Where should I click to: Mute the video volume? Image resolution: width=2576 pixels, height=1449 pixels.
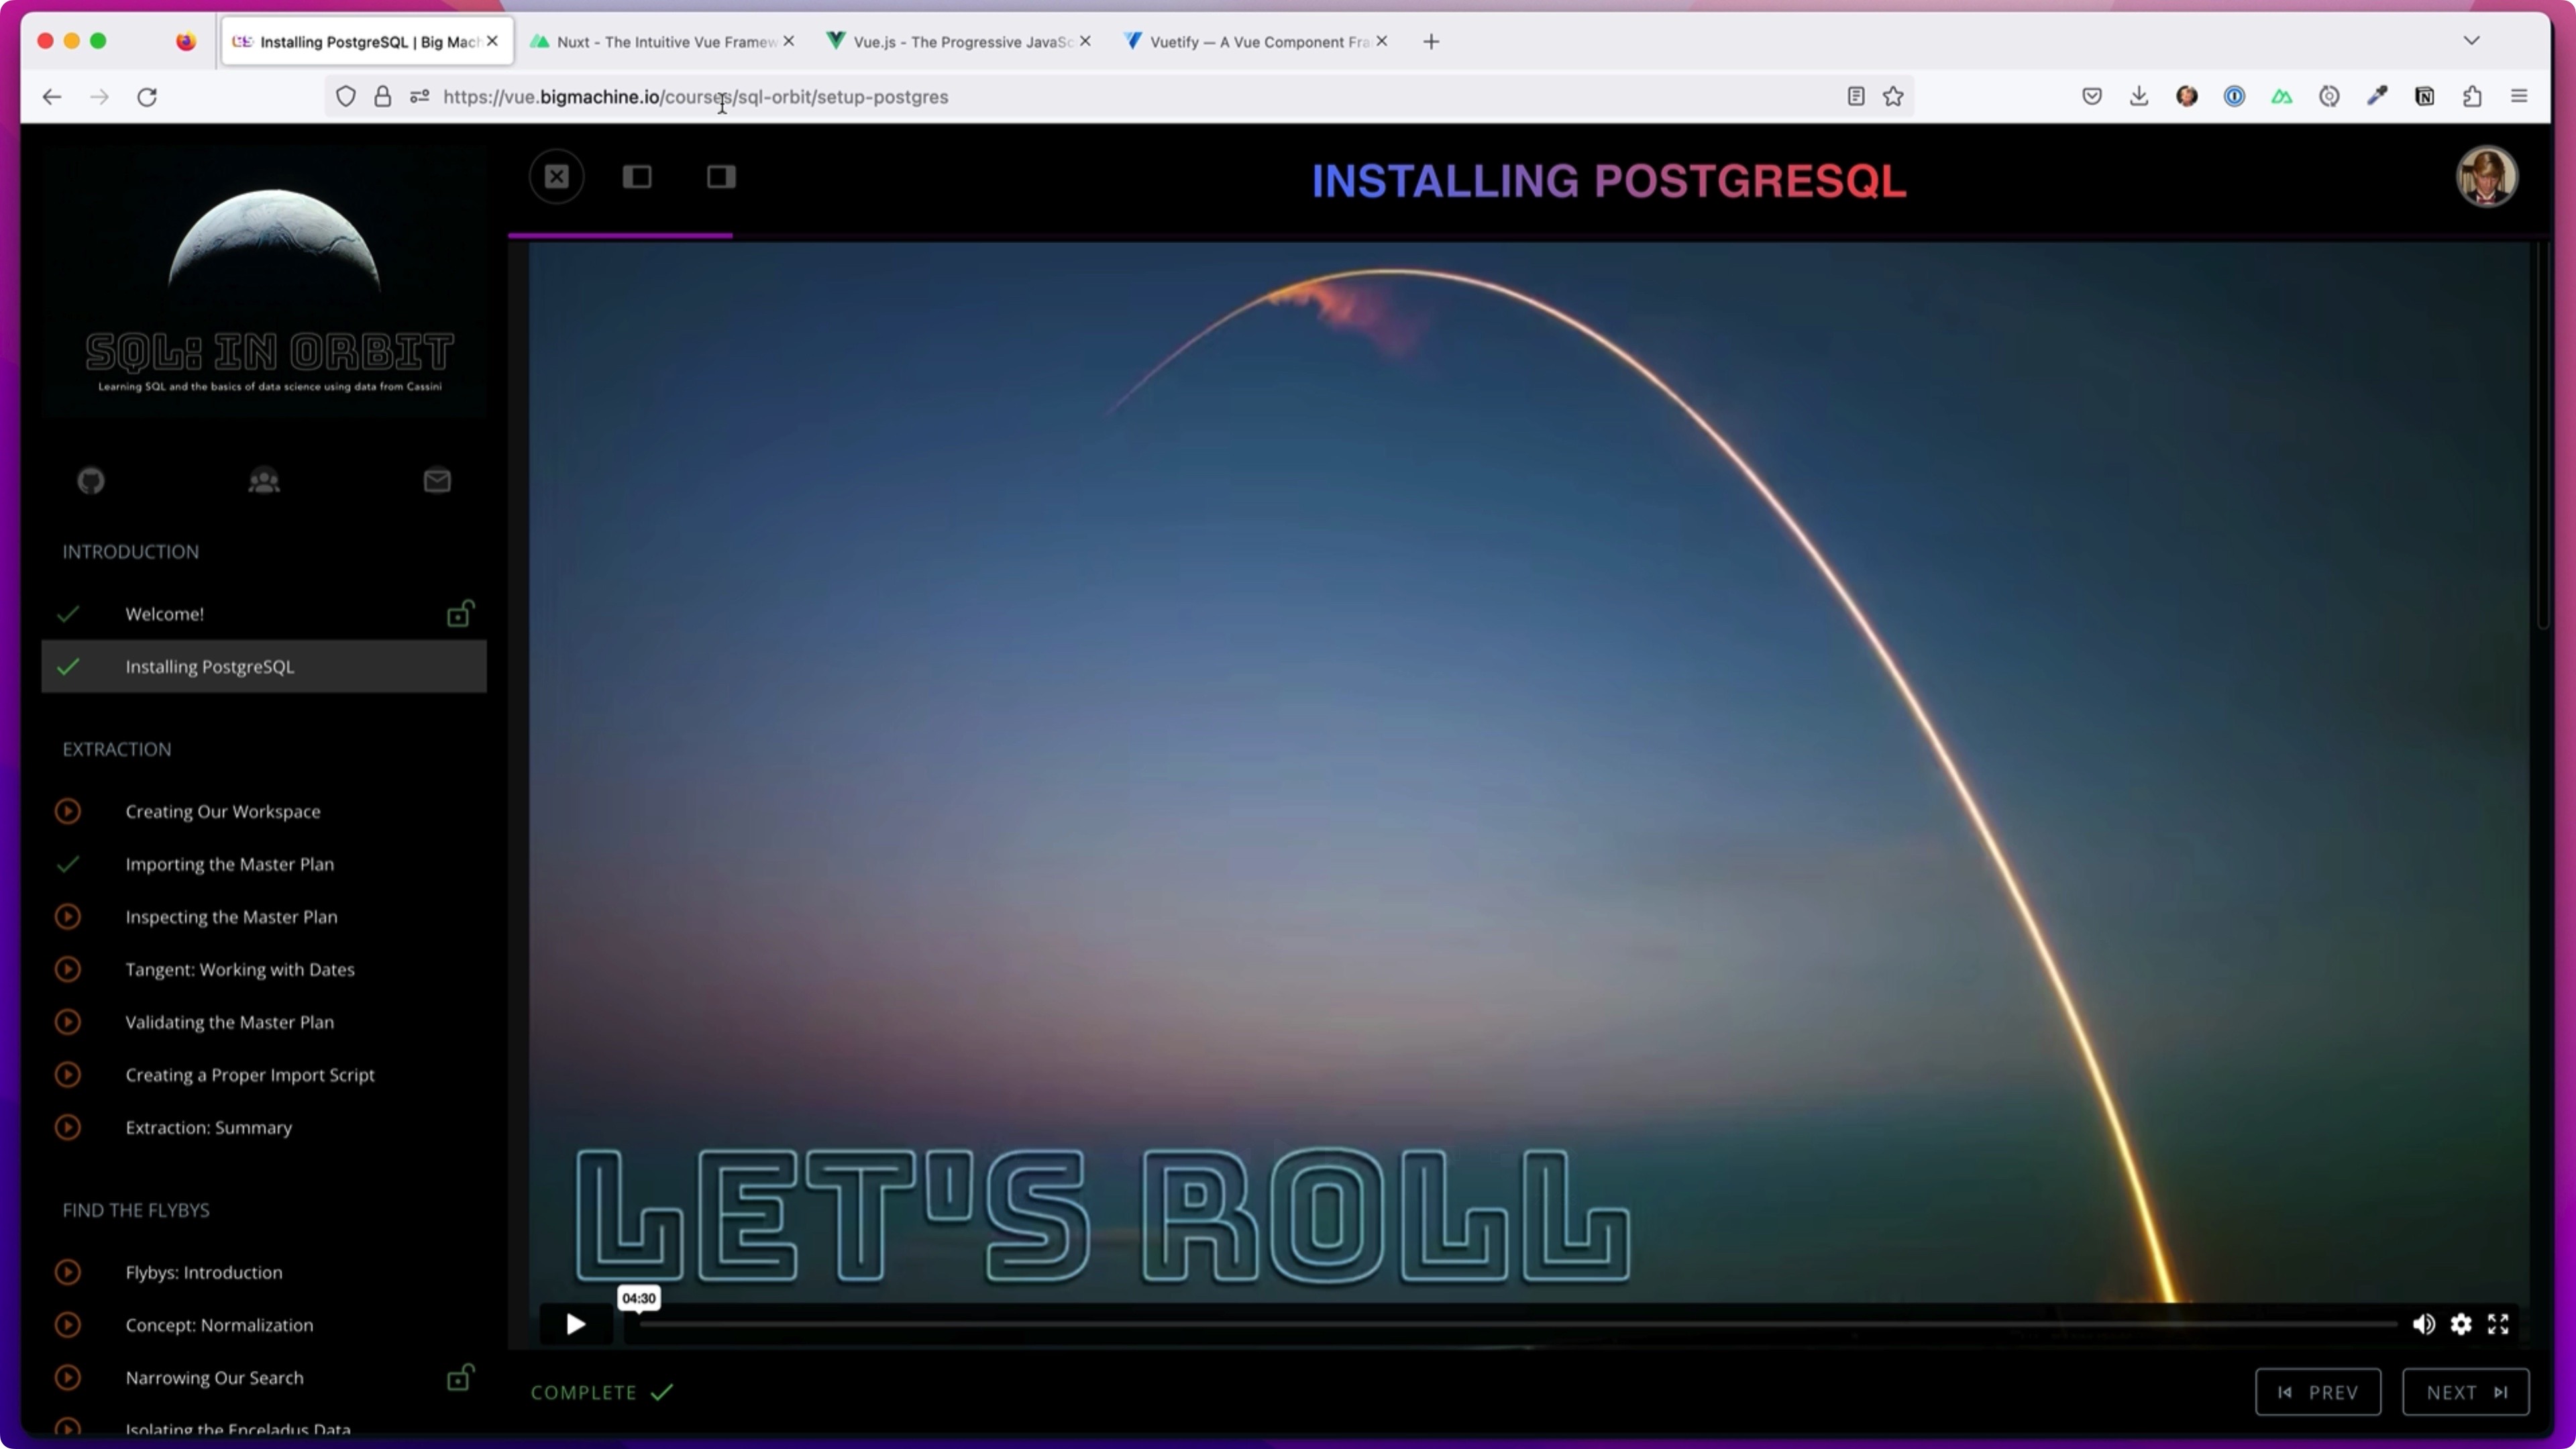pyautogui.click(x=2424, y=1324)
